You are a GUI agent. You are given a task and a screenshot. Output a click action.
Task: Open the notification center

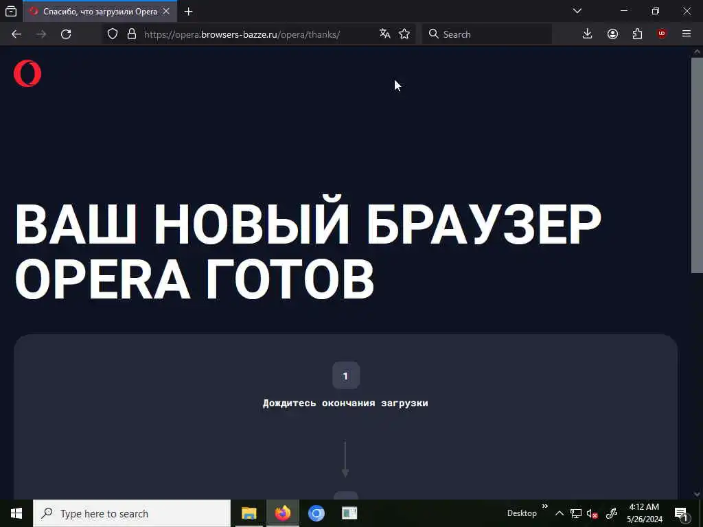(x=682, y=513)
